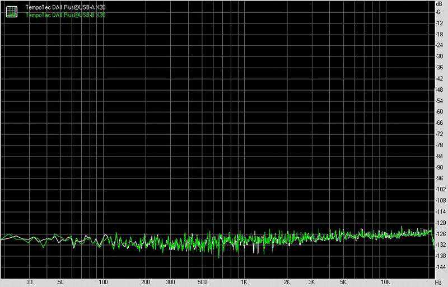Click the spectrum graph icon at top-left
This screenshot has height=287, width=448.
(10, 11)
